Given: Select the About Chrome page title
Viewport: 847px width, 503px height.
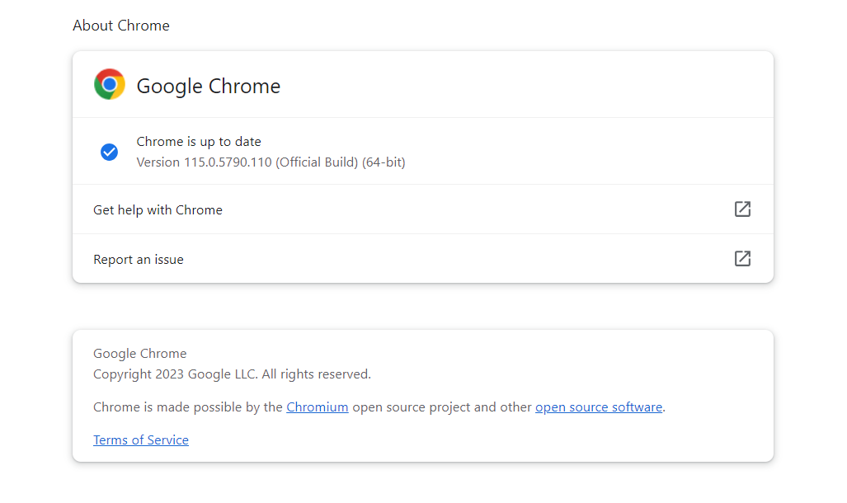Looking at the screenshot, I should click(120, 26).
